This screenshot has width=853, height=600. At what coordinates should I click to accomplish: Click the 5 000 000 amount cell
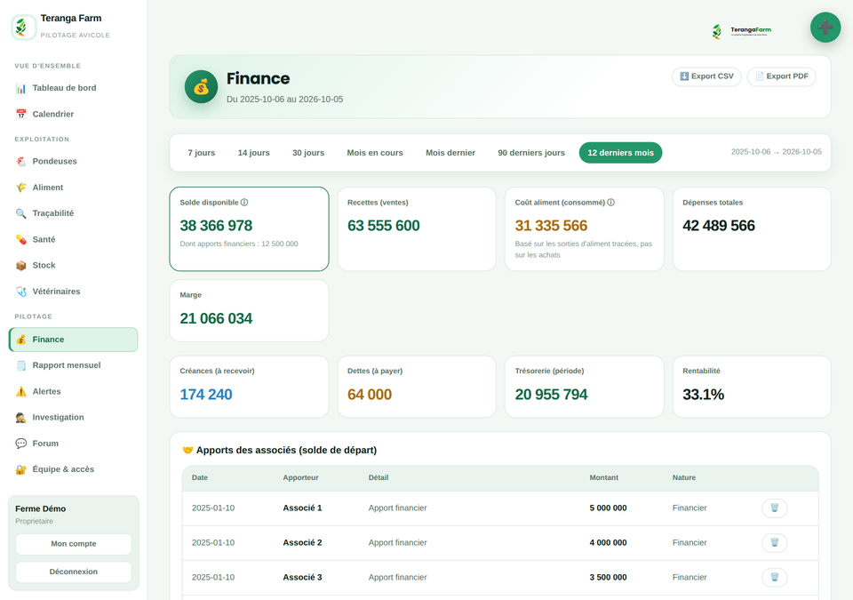(x=608, y=508)
